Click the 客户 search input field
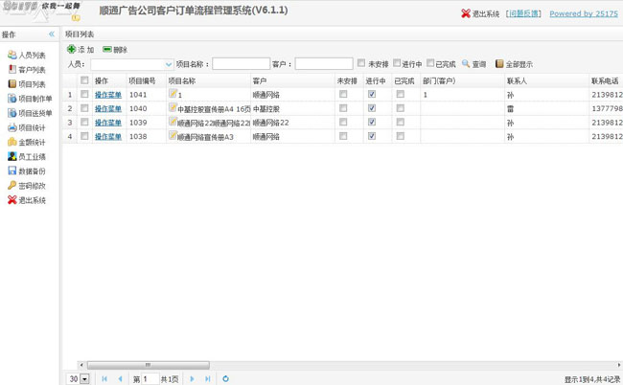Screen dimensions: 623x385 pos(324,63)
